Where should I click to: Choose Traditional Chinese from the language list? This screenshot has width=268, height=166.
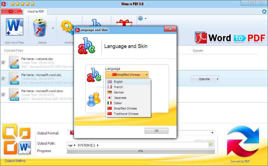pos(128,114)
